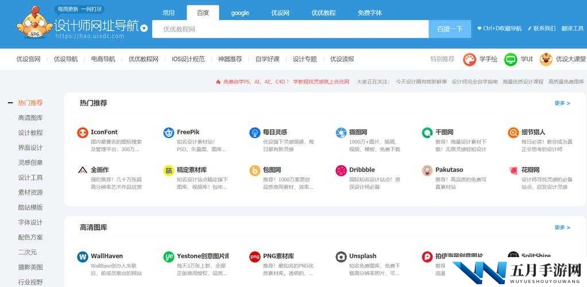This screenshot has height=287, width=587.
Task: Click the PNG素材库 red icon
Action: [255, 257]
